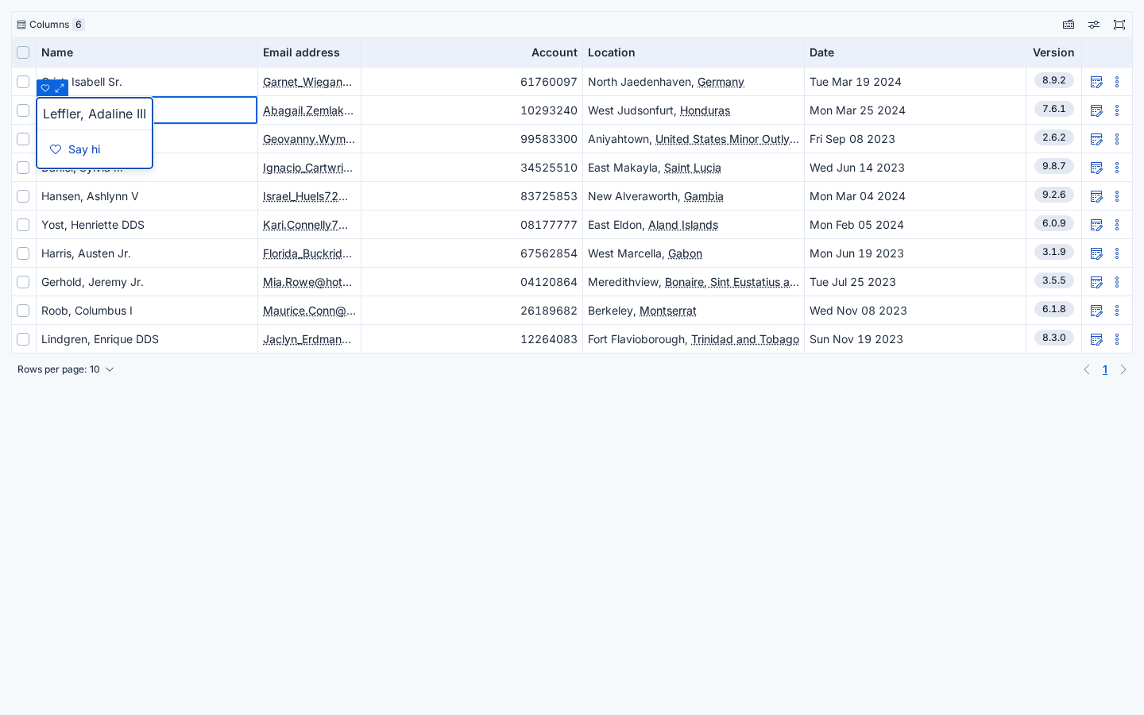This screenshot has height=715, width=1144.
Task: Click heart icon on cell toolbar
Action: (x=45, y=88)
